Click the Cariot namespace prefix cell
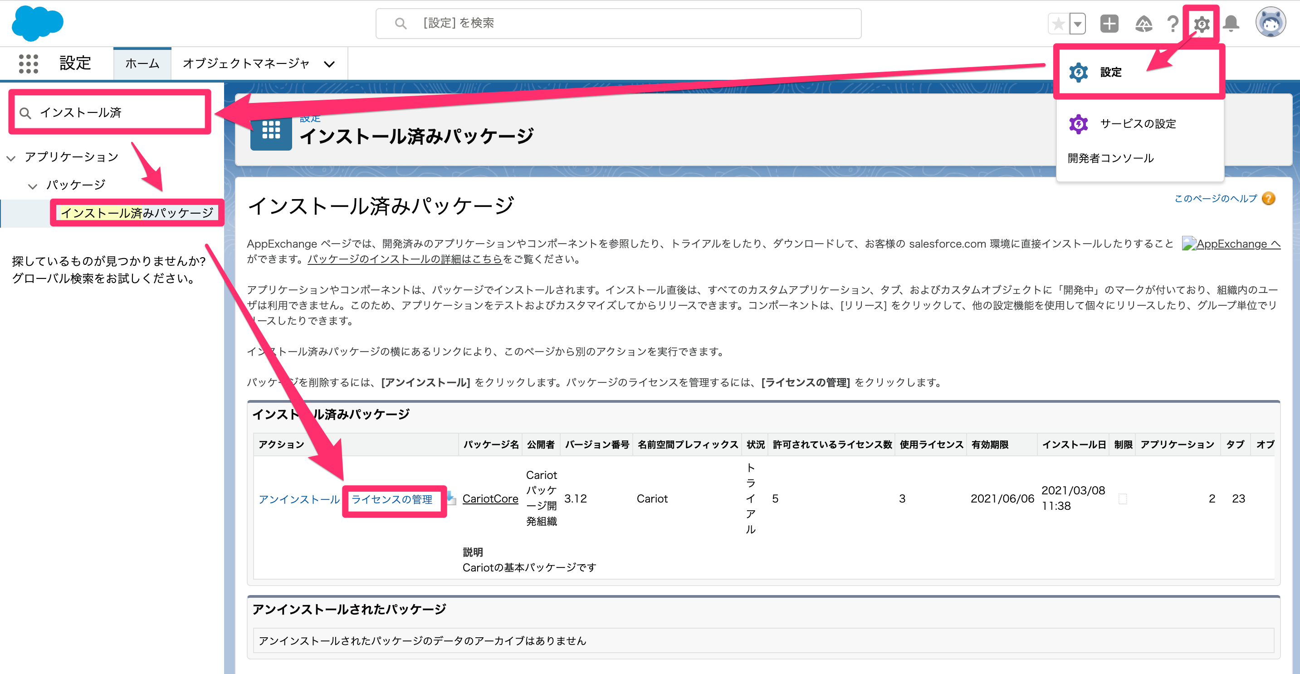1300x674 pixels. (x=652, y=498)
